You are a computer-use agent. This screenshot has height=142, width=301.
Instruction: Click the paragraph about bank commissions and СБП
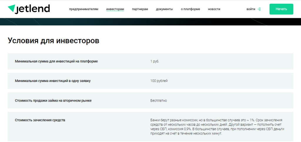coord(217,127)
